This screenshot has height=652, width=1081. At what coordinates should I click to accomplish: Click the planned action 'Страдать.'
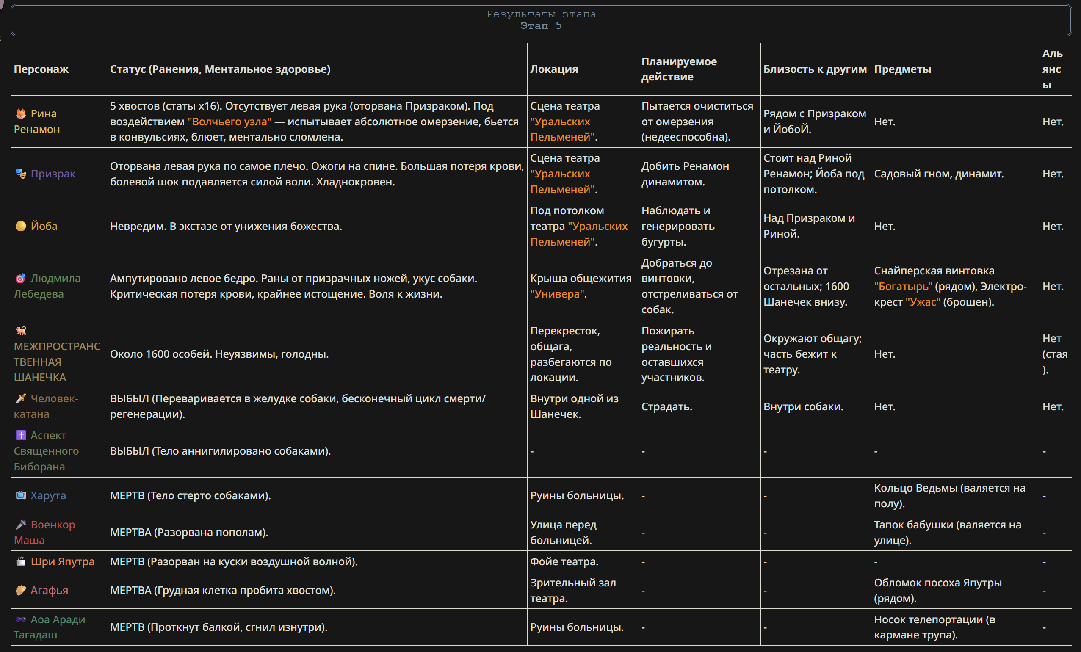[667, 406]
